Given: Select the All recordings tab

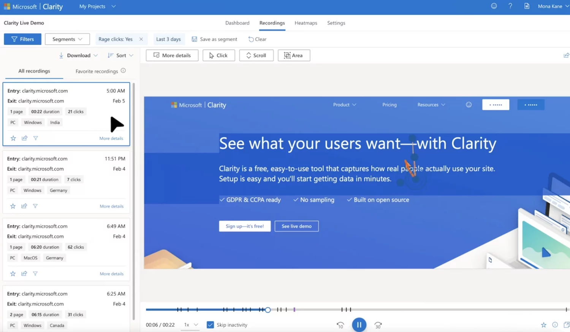Looking at the screenshot, I should pos(34,71).
